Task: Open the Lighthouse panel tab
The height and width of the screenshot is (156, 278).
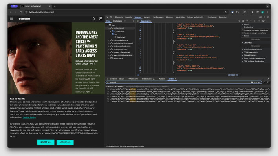Action: coord(212,17)
